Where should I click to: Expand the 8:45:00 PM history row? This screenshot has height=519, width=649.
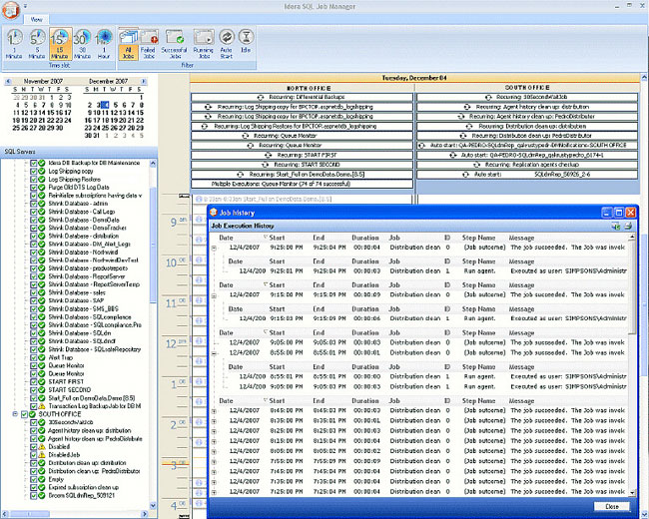coord(214,411)
